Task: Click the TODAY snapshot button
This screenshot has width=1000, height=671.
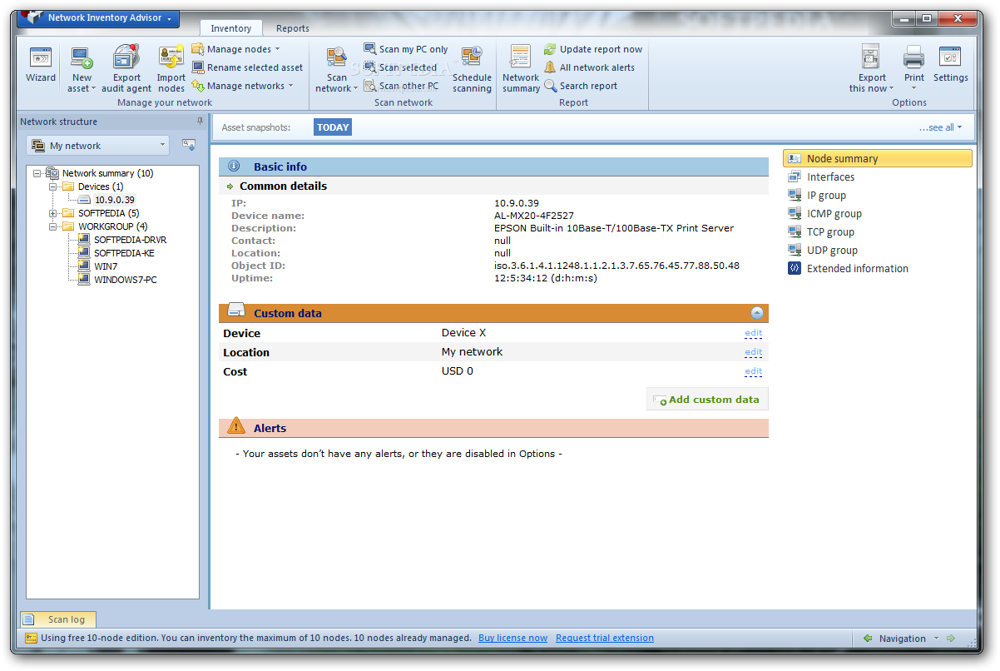Action: click(333, 127)
